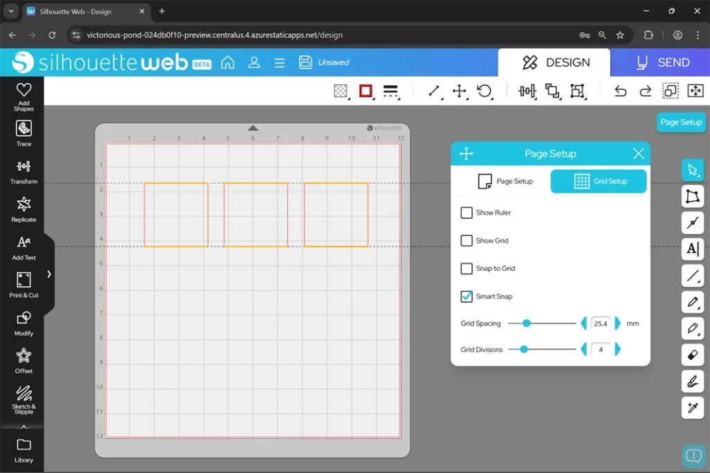Screen dimensions: 710x473
Task: Switch to the Page Setup tab
Action: (505, 181)
